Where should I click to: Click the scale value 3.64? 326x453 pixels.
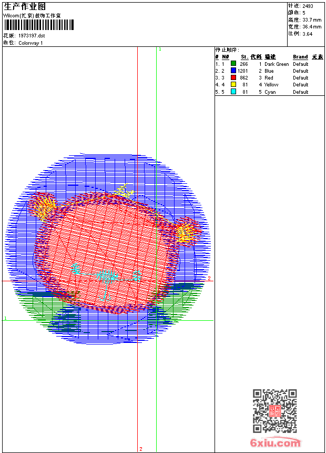pyautogui.click(x=308, y=34)
